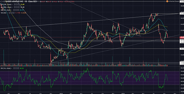Hide the MA (50, close) indicator
The image size is (184, 94).
click(14, 10)
